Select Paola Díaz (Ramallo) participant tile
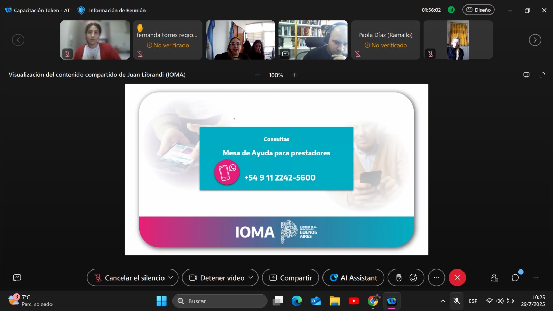The height and width of the screenshot is (311, 553). [385, 40]
